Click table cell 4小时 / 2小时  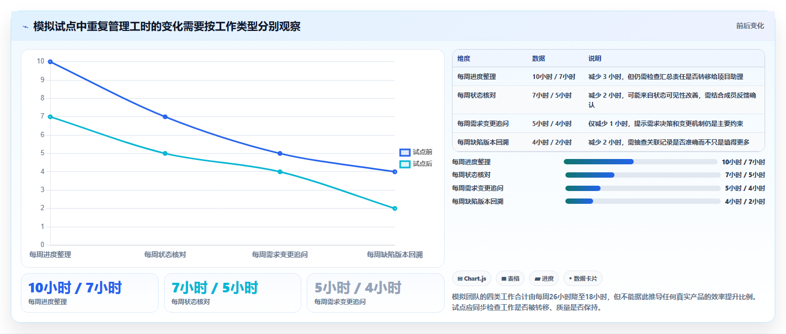(552, 142)
